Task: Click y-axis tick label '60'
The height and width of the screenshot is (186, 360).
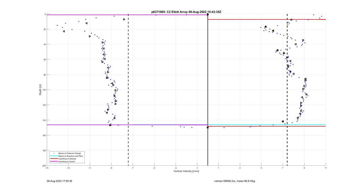Action: pos(44,60)
